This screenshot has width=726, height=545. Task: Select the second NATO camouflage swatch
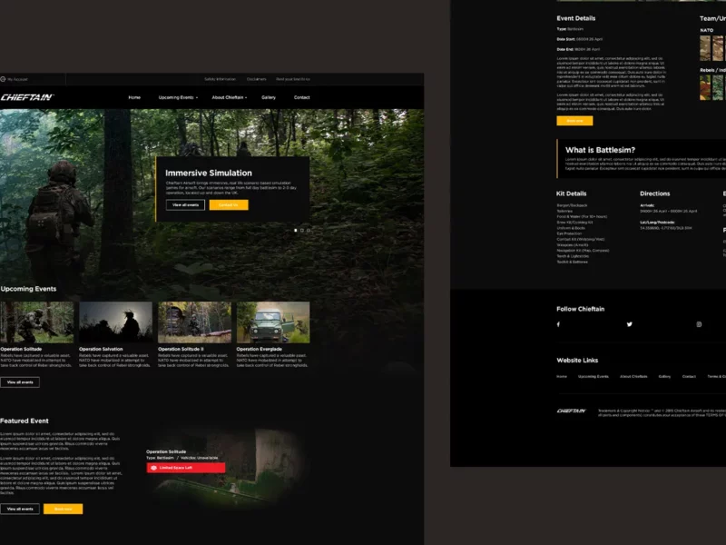(x=718, y=48)
